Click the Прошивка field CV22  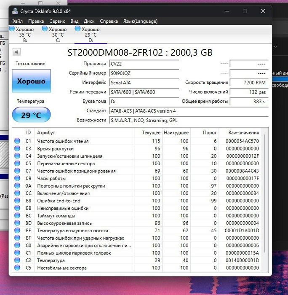(144, 64)
